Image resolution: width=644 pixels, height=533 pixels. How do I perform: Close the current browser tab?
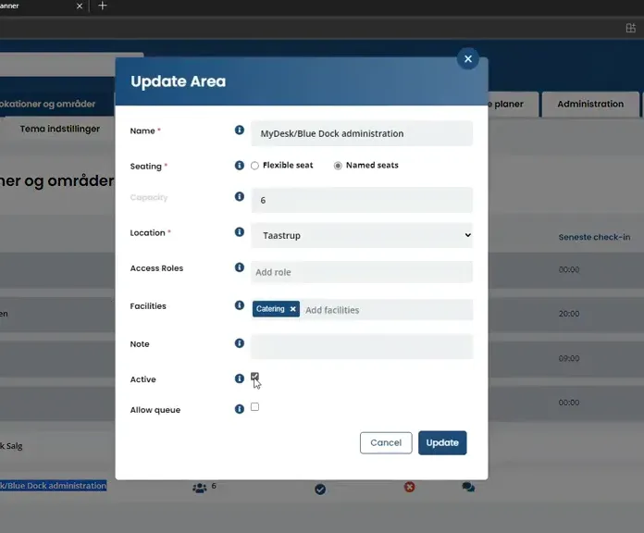coord(80,6)
